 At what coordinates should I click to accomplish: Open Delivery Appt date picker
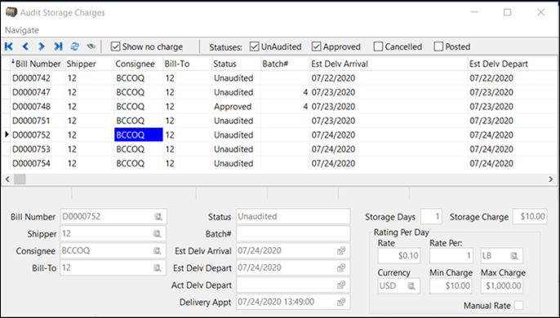coord(341,302)
